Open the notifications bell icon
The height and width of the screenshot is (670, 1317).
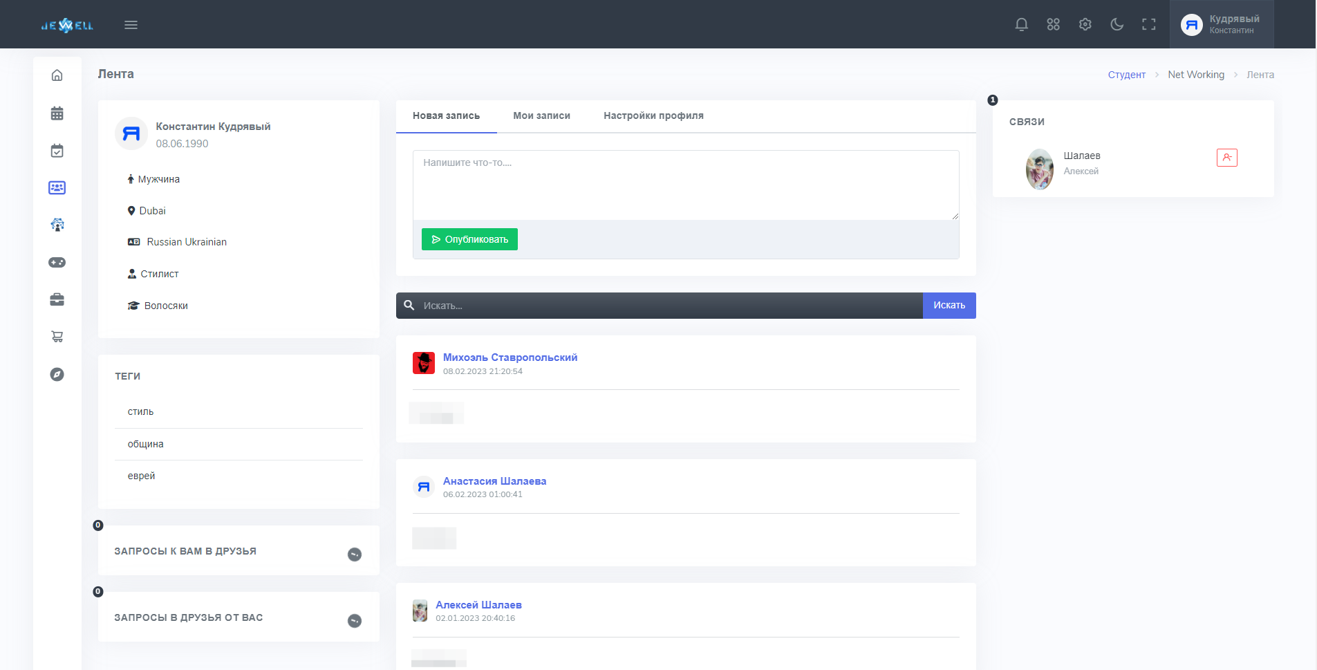pyautogui.click(x=1021, y=25)
